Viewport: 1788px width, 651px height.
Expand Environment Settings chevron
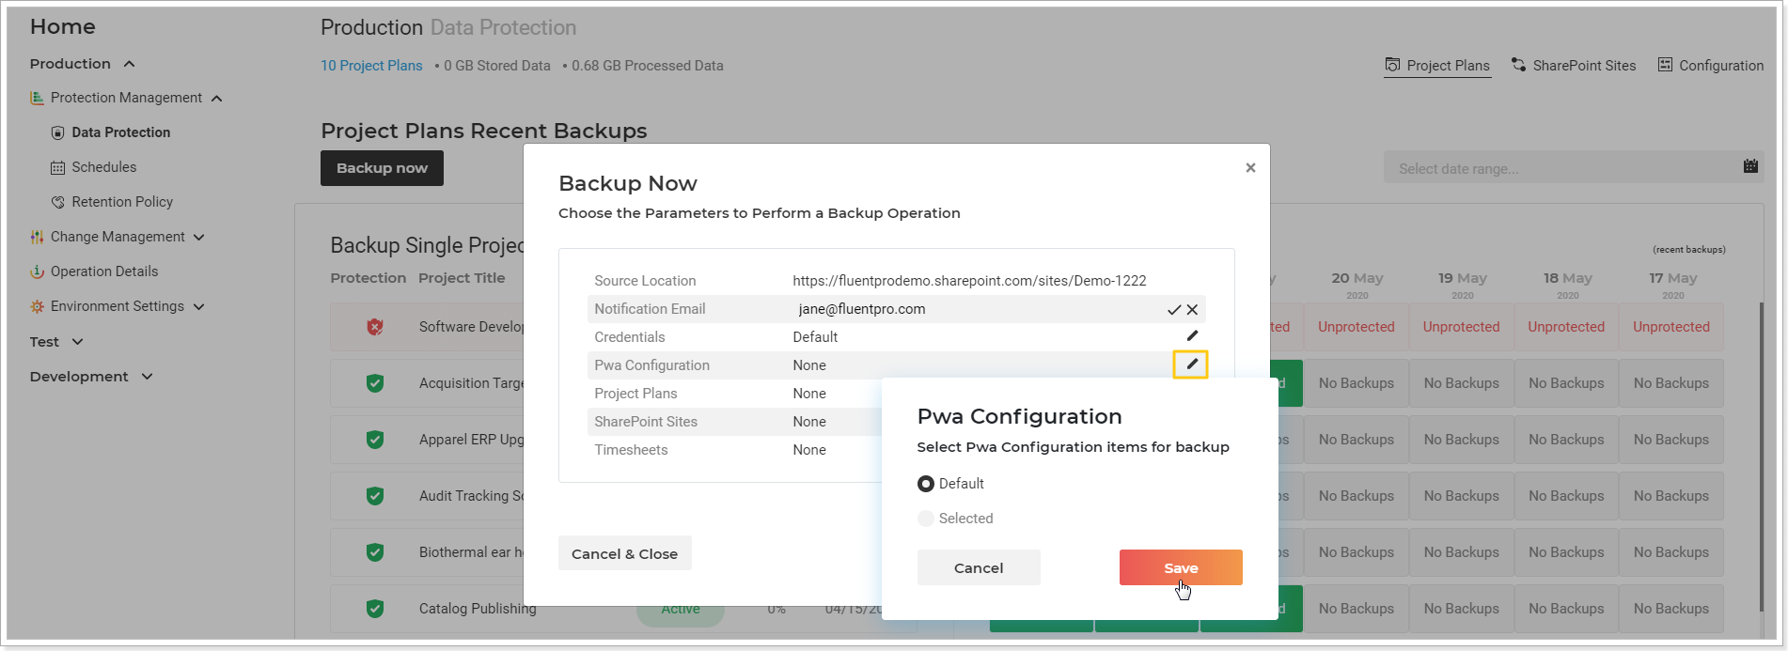[199, 307]
